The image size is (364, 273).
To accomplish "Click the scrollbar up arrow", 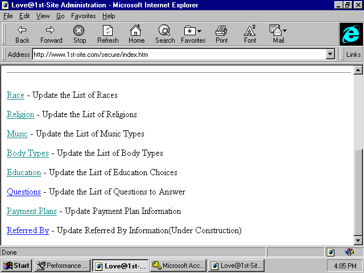I will coord(358,70).
